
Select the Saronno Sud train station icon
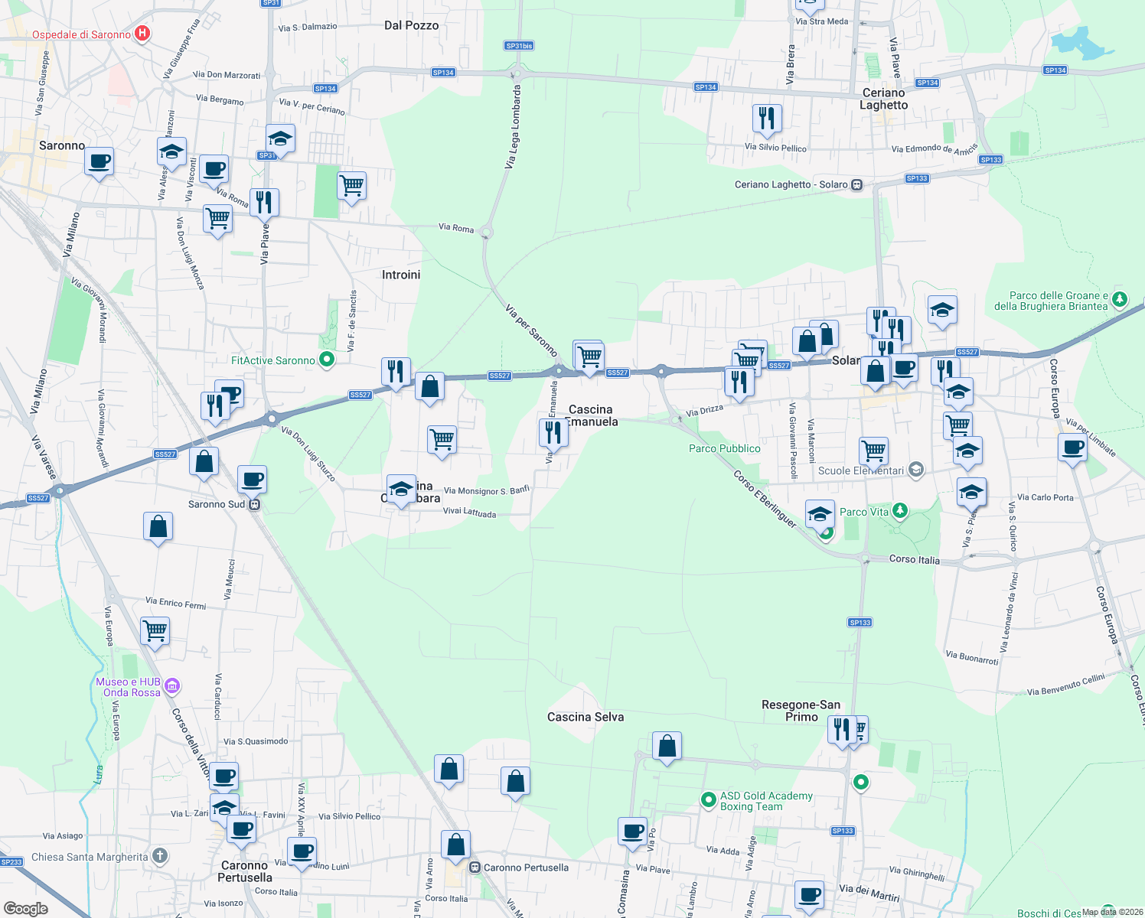click(x=254, y=504)
